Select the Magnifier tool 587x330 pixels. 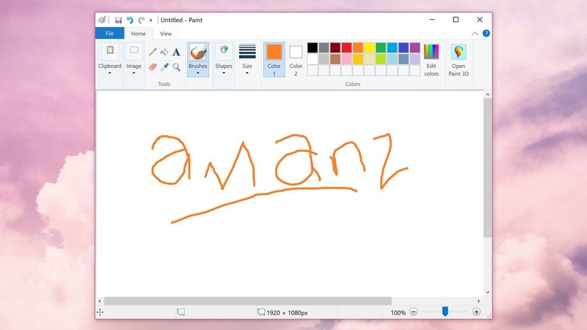tap(176, 67)
